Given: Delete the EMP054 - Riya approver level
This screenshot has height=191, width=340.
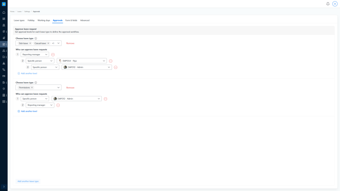Looking at the screenshot, I should tap(111, 61).
